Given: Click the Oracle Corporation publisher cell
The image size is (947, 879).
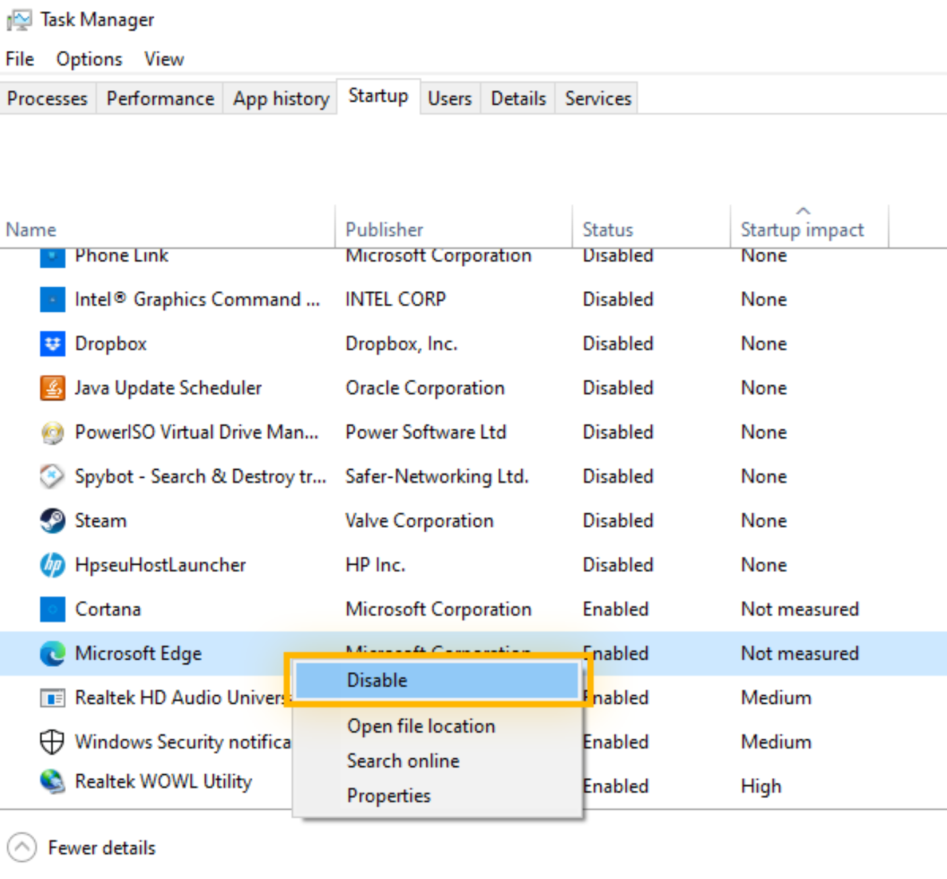Looking at the screenshot, I should (x=425, y=388).
